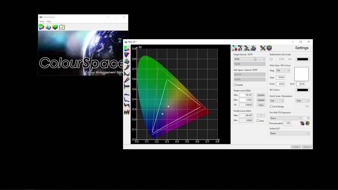Image resolution: width=338 pixels, height=190 pixels.
Task: Click the white patch preview box
Action: coord(302,74)
